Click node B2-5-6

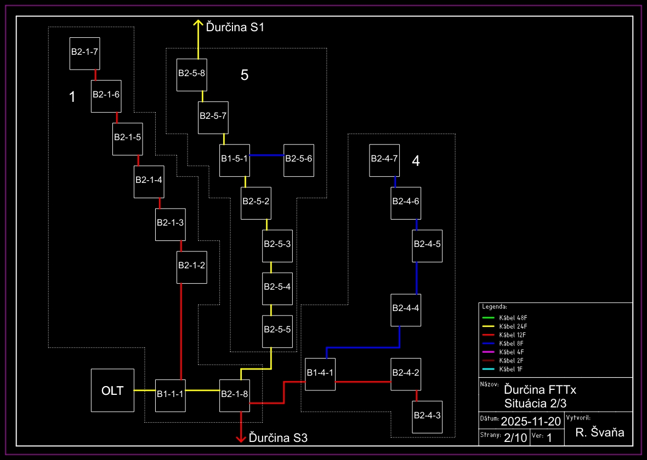coord(299,160)
